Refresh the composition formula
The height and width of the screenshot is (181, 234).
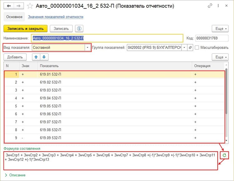point(224,155)
